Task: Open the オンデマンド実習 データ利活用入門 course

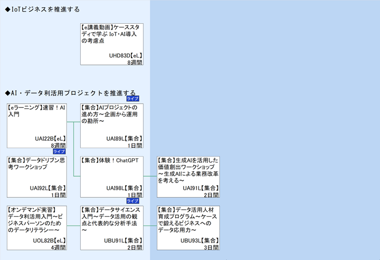Action: click(36, 227)
